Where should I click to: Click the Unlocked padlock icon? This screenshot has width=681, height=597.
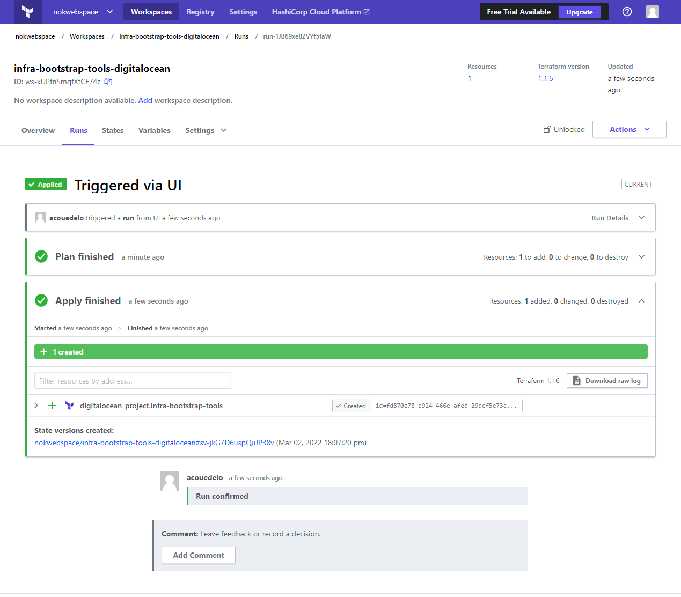547,129
